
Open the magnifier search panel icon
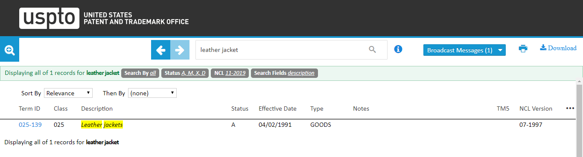click(x=9, y=50)
